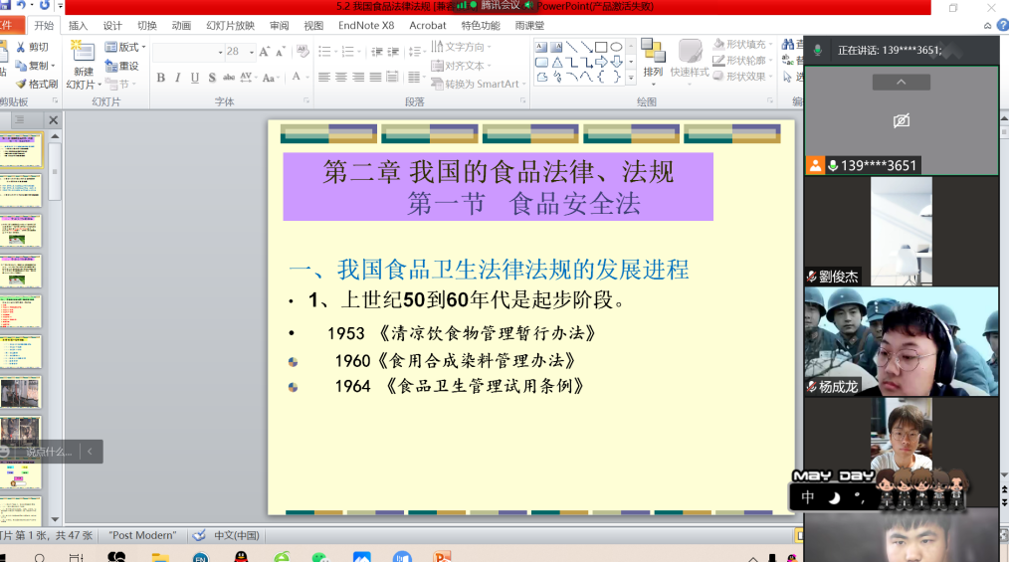Center text in paragraph group
The height and width of the screenshot is (562, 1009).
coord(341,78)
